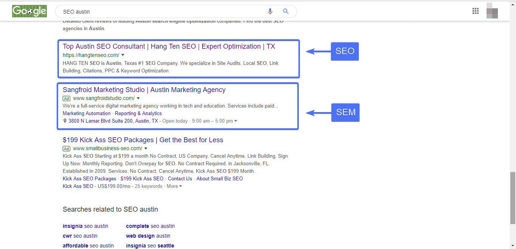The width and height of the screenshot is (516, 249).
Task: Open Top Austin SEO Consultant result
Action: pyautogui.click(x=169, y=46)
